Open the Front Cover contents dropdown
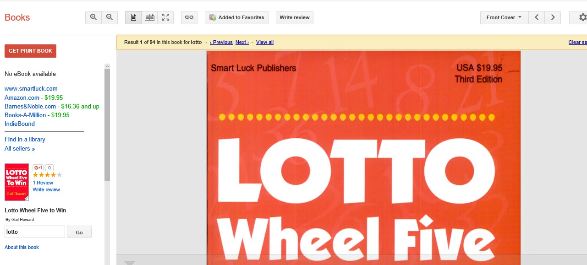Viewport: 587px width, 265px height. pos(504,17)
